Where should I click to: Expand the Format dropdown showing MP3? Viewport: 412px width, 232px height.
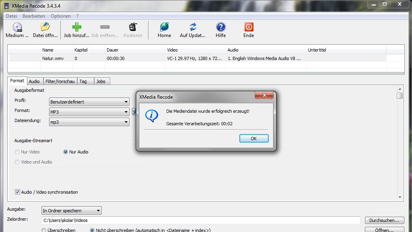click(89, 112)
